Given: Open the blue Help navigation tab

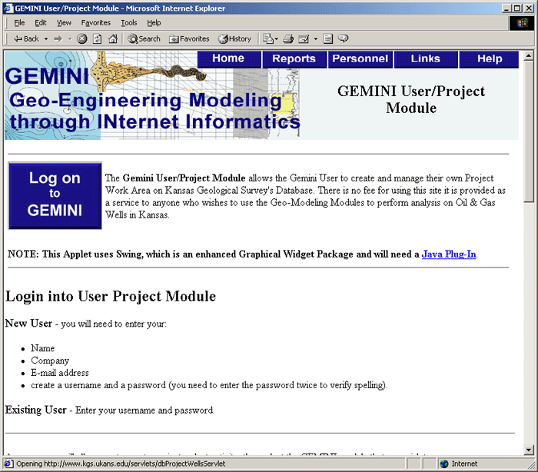Looking at the screenshot, I should (x=490, y=58).
